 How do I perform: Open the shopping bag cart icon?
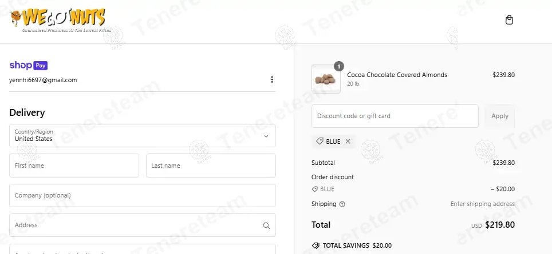coord(510,20)
